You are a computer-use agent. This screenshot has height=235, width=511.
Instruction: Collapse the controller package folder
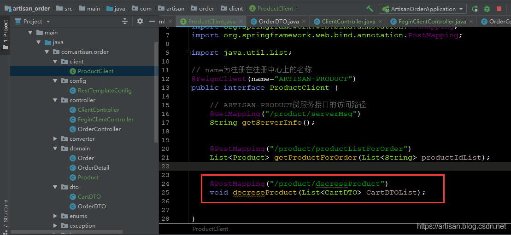(x=55, y=100)
